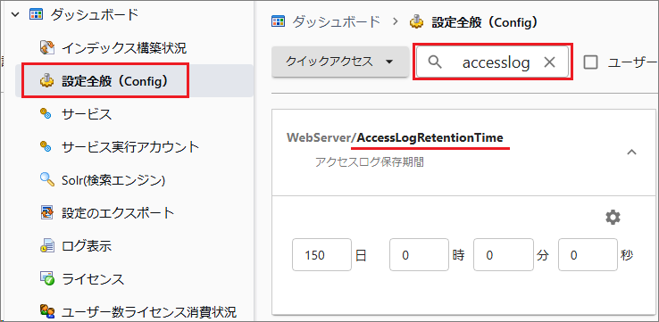Collapse the ダッシュボード tree node
659x322 pixels.
click(15, 14)
